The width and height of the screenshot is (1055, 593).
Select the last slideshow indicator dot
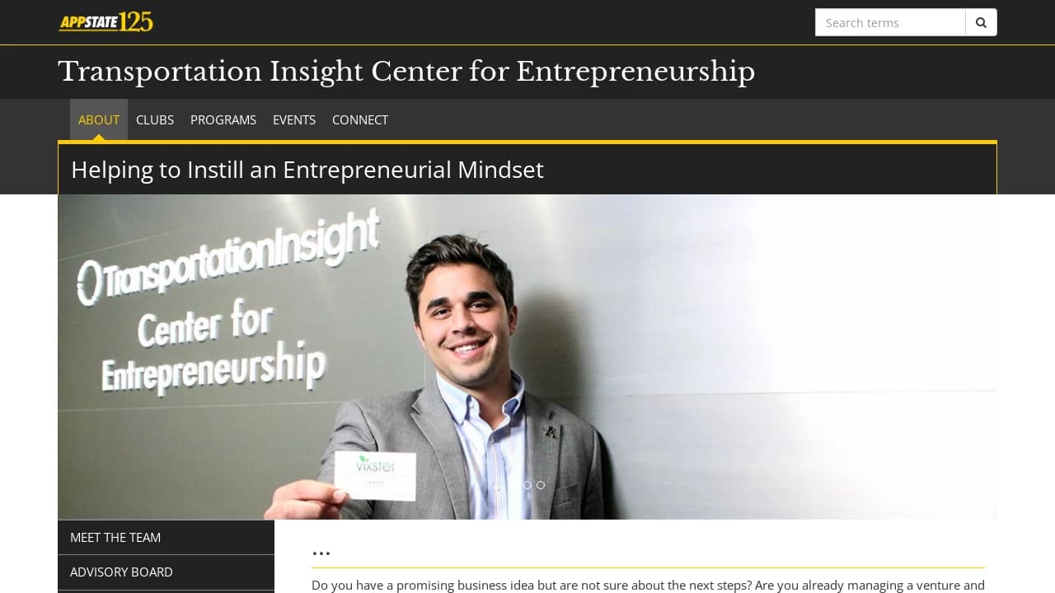coord(541,485)
